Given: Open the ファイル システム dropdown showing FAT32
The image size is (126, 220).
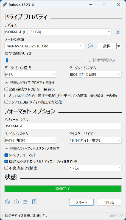Looking at the screenshot, I should (30, 140).
